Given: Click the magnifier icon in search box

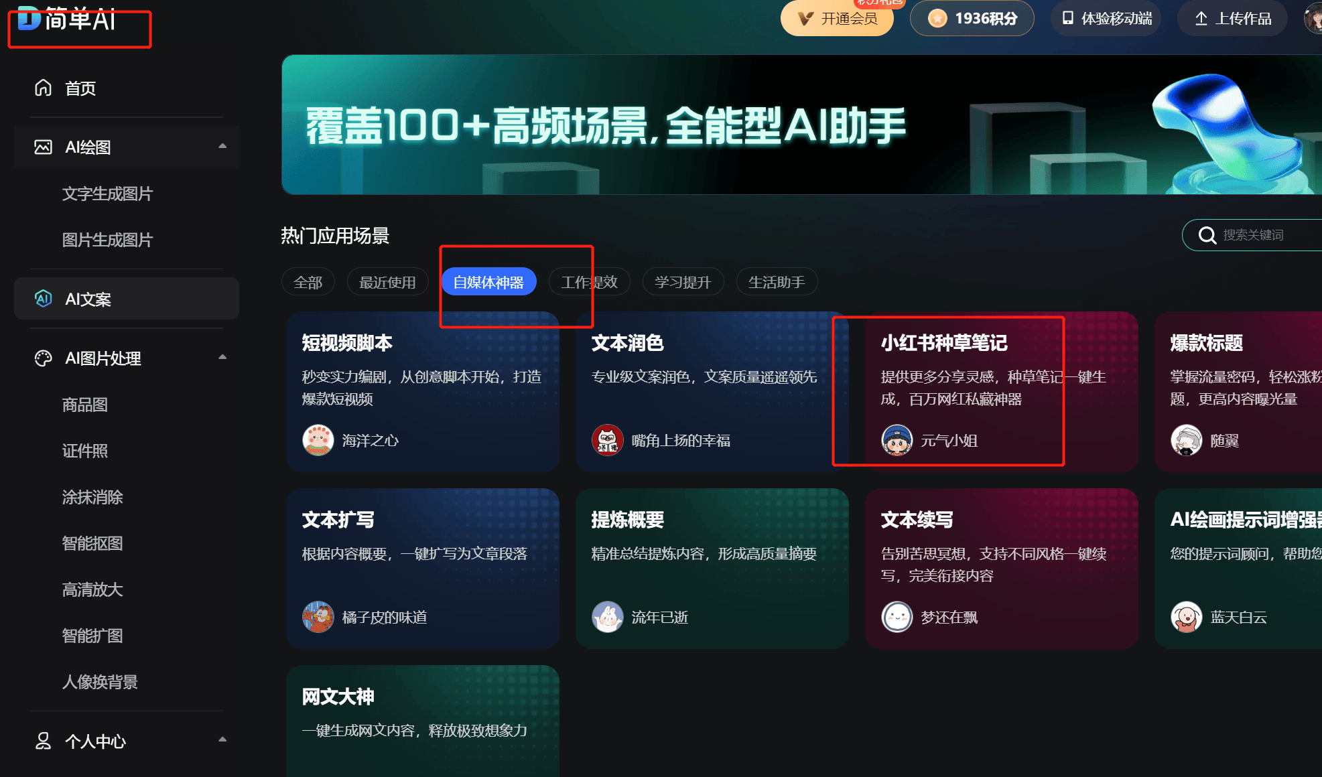Looking at the screenshot, I should point(1207,235).
